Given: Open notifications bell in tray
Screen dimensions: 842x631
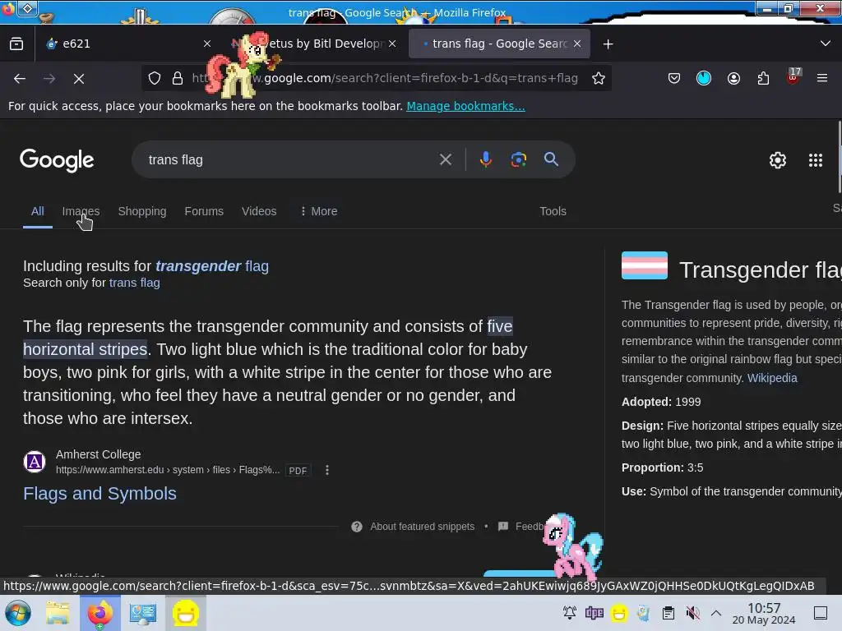Looking at the screenshot, I should click(x=570, y=613).
